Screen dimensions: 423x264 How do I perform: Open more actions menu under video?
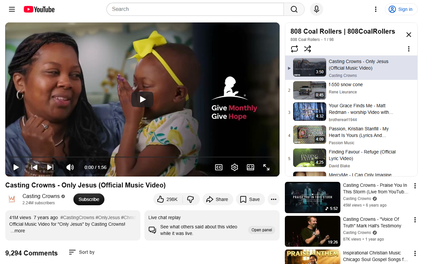[x=274, y=199]
